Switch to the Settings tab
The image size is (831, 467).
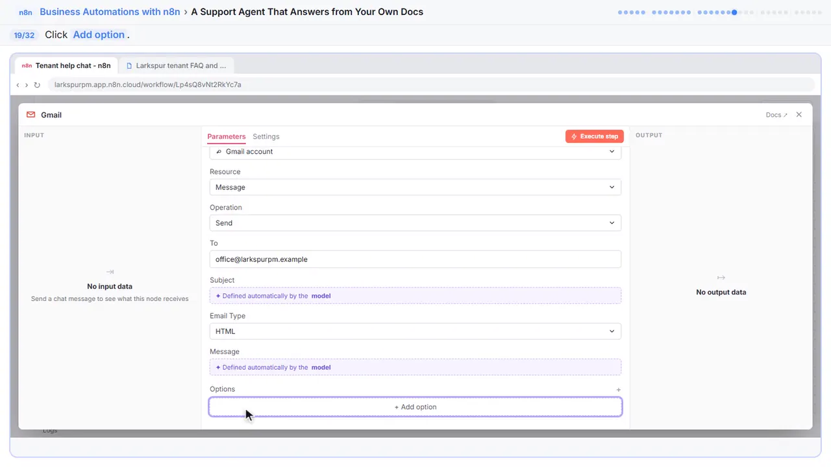pos(266,137)
